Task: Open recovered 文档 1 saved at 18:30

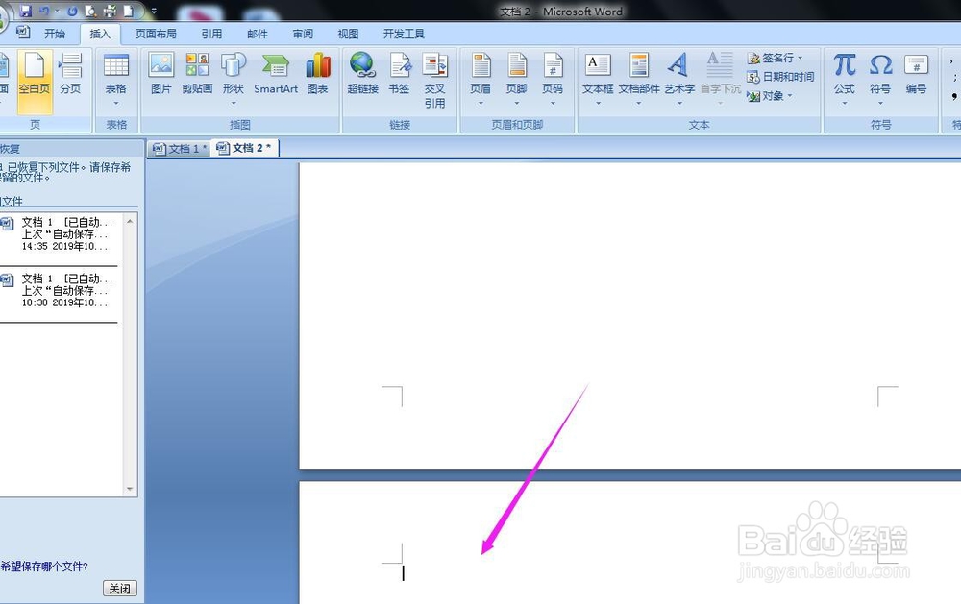Action: 59,290
